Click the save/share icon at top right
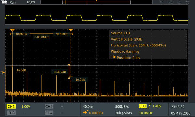Screen dimensions: 195x117 click(179, 2)
